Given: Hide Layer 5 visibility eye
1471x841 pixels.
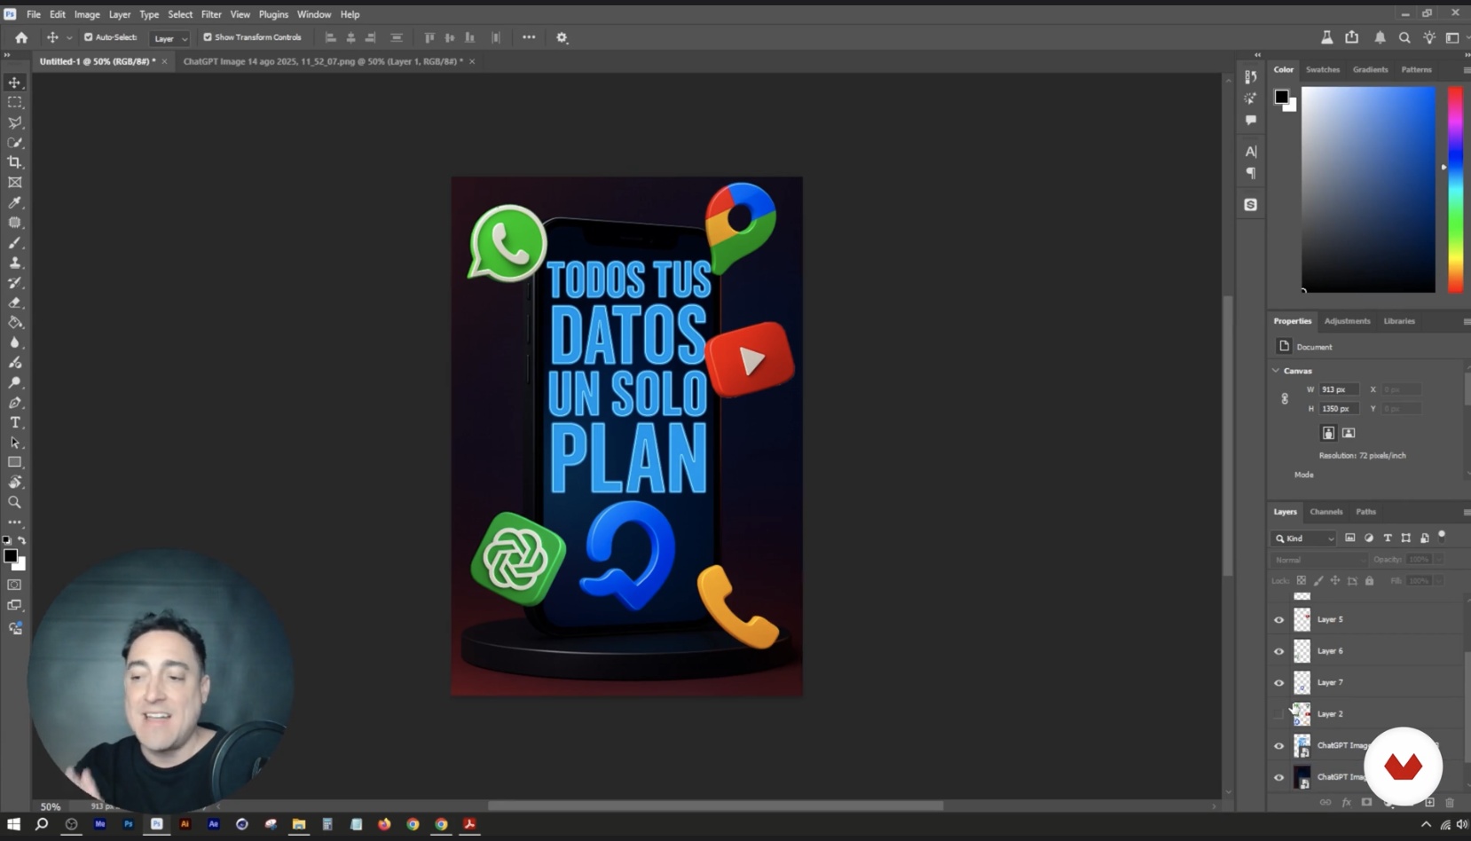Looking at the screenshot, I should 1278,620.
